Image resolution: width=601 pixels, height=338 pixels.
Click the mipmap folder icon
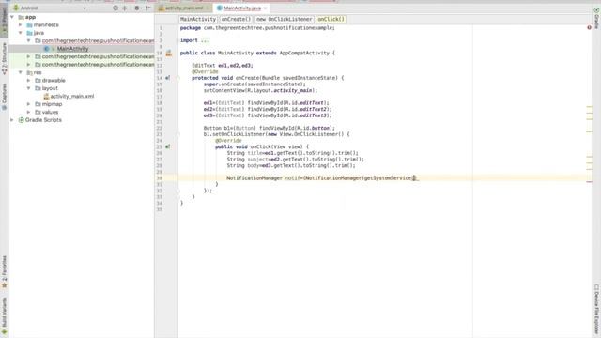tap(38, 104)
